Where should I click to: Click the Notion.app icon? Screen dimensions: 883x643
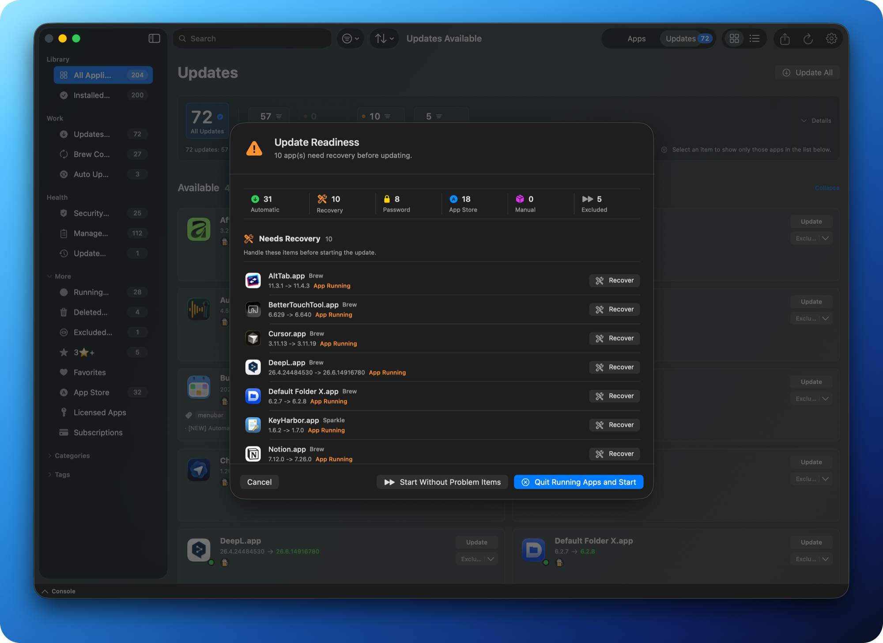pyautogui.click(x=253, y=454)
